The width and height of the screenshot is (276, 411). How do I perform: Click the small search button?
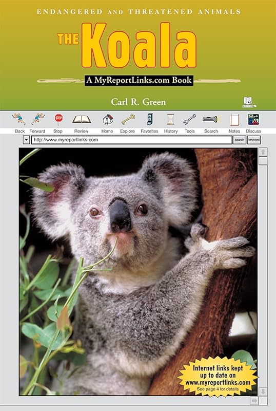240,140
